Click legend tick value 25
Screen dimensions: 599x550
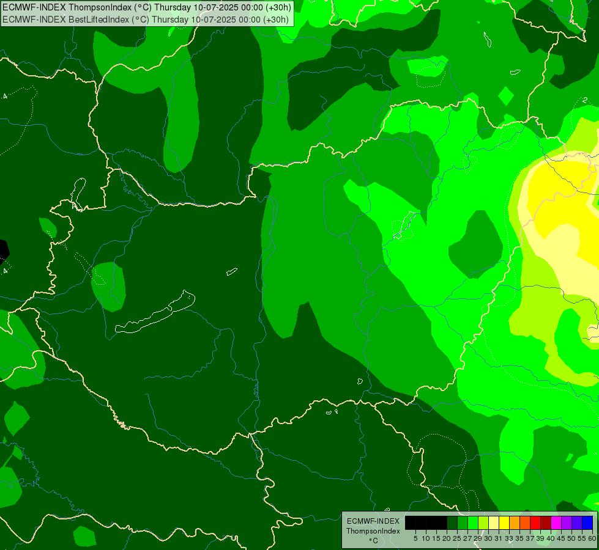(457, 538)
